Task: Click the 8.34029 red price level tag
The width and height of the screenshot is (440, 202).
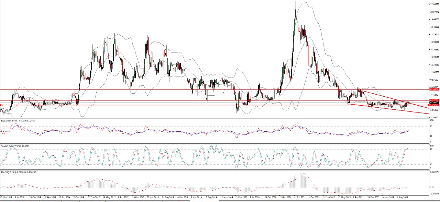Action: coord(434,89)
